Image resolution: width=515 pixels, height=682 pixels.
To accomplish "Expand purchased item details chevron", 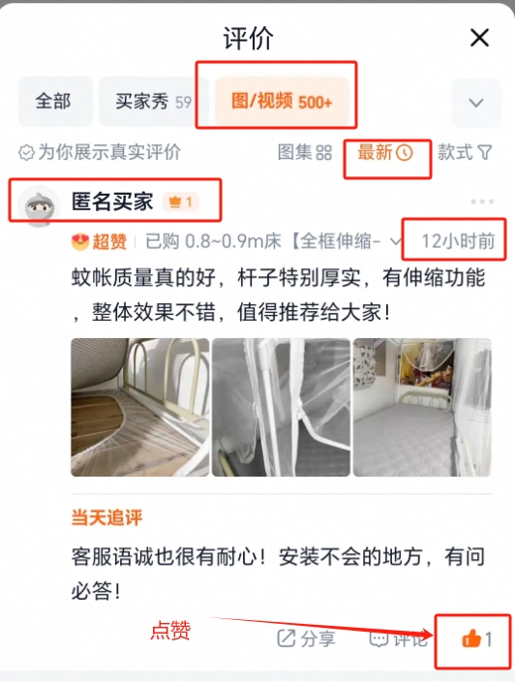I will [x=395, y=240].
